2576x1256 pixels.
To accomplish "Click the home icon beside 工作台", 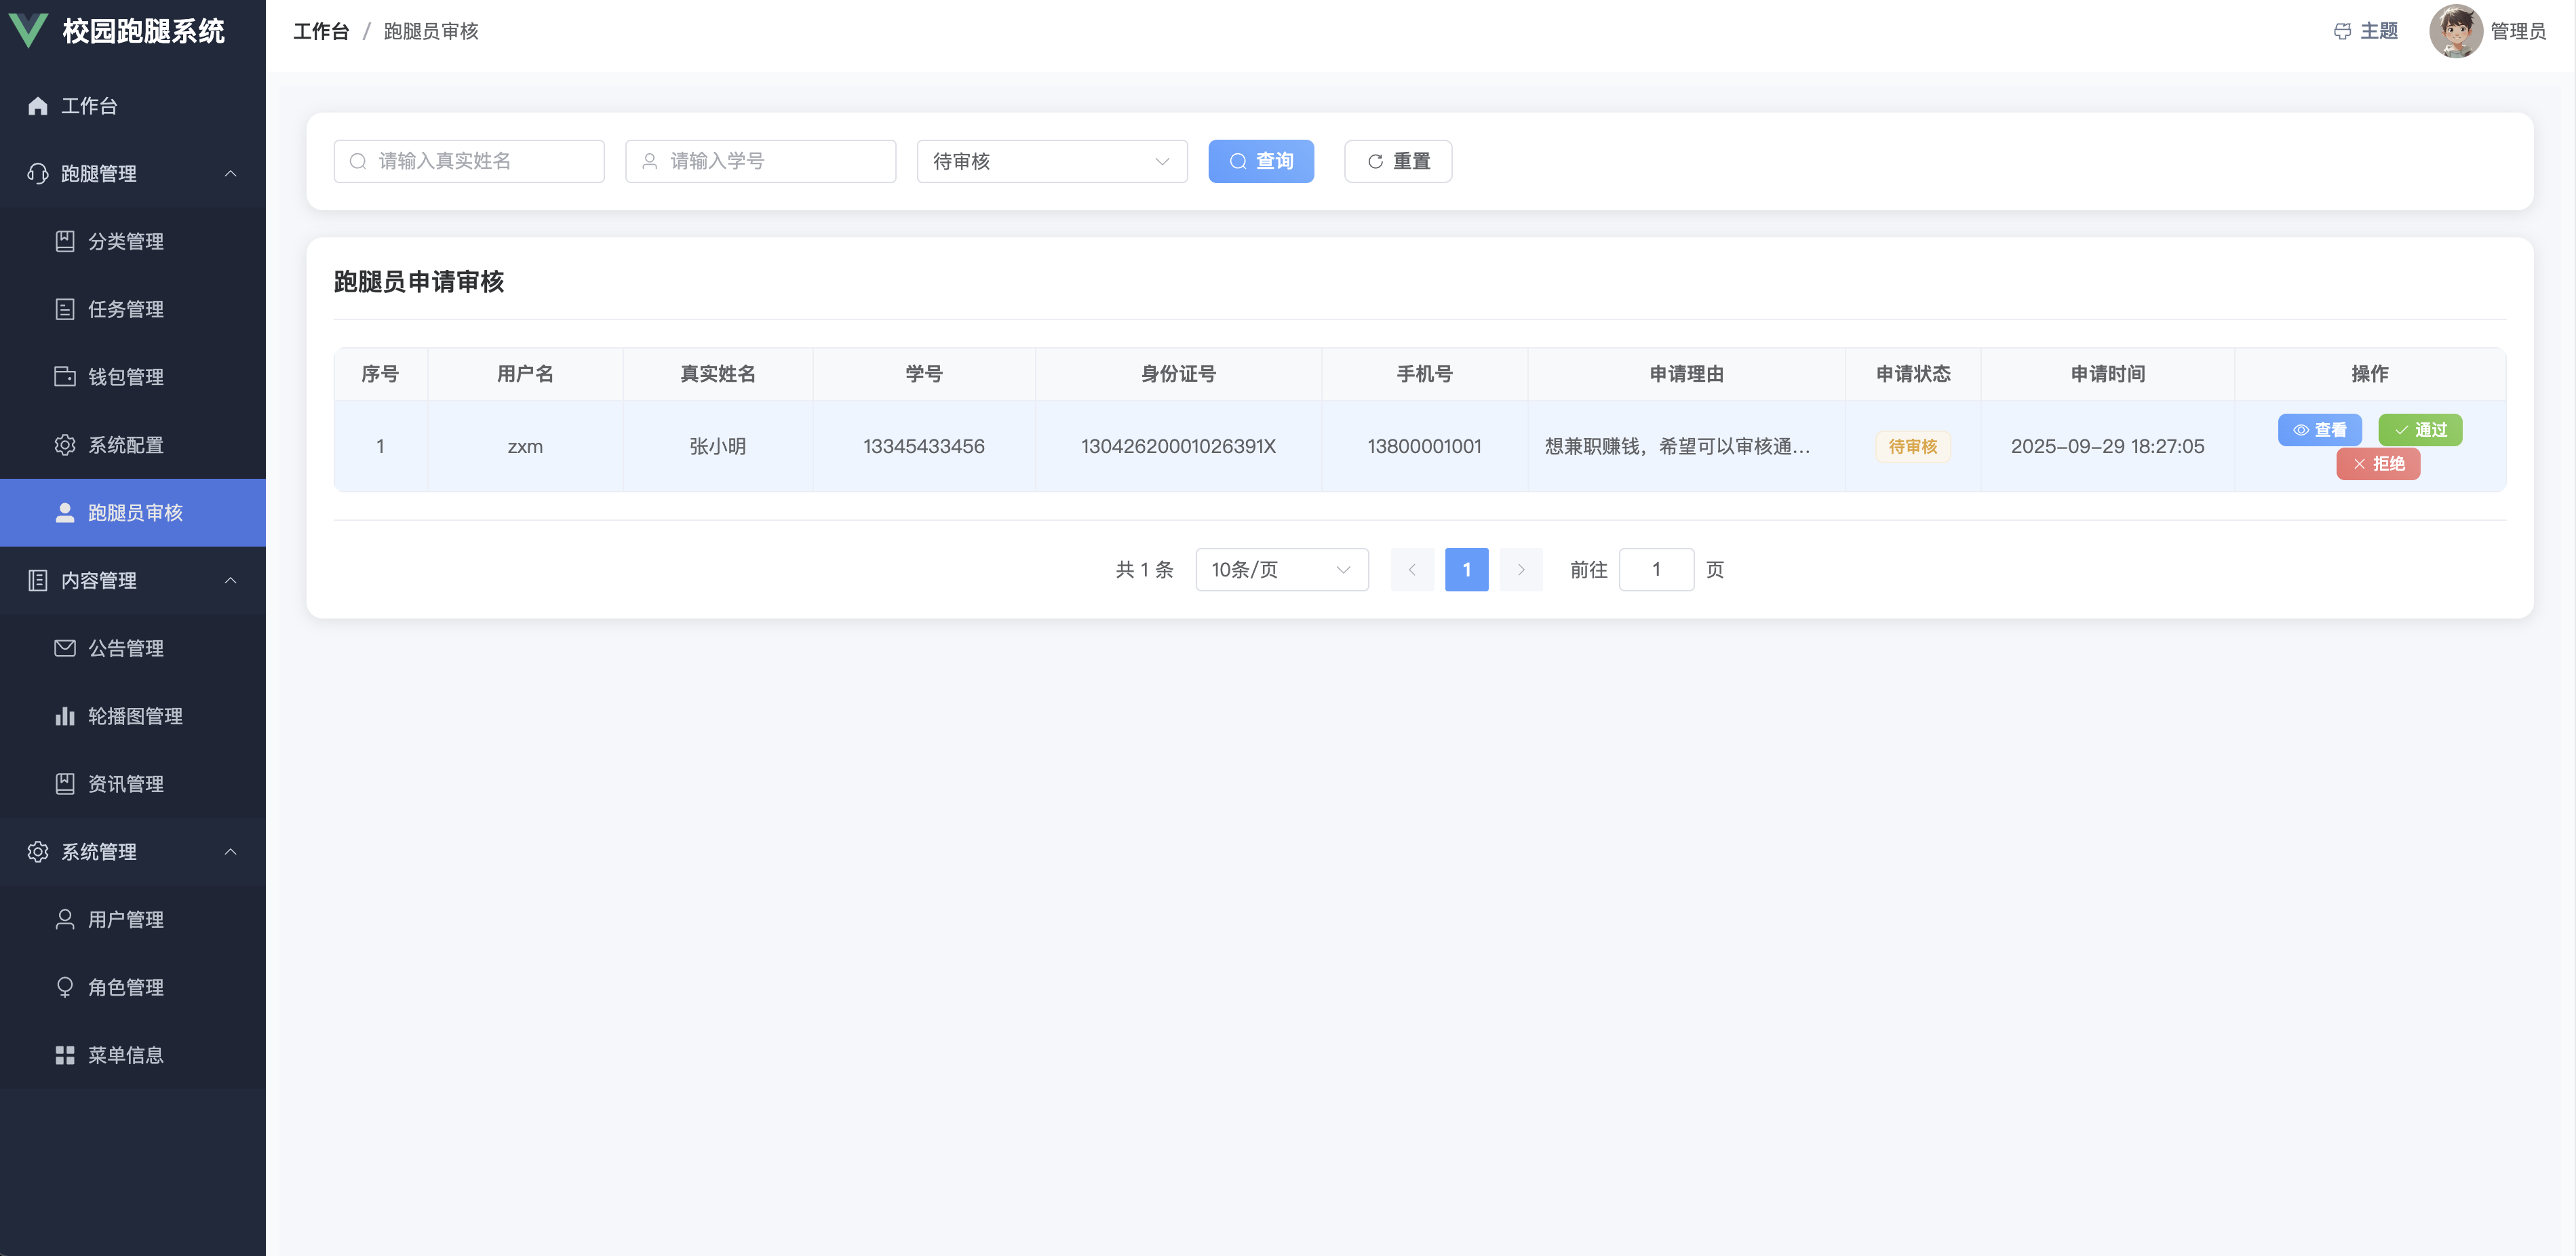I will (38, 106).
